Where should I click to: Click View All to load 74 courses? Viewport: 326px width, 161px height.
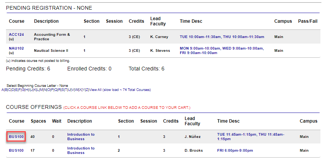(x=96, y=90)
